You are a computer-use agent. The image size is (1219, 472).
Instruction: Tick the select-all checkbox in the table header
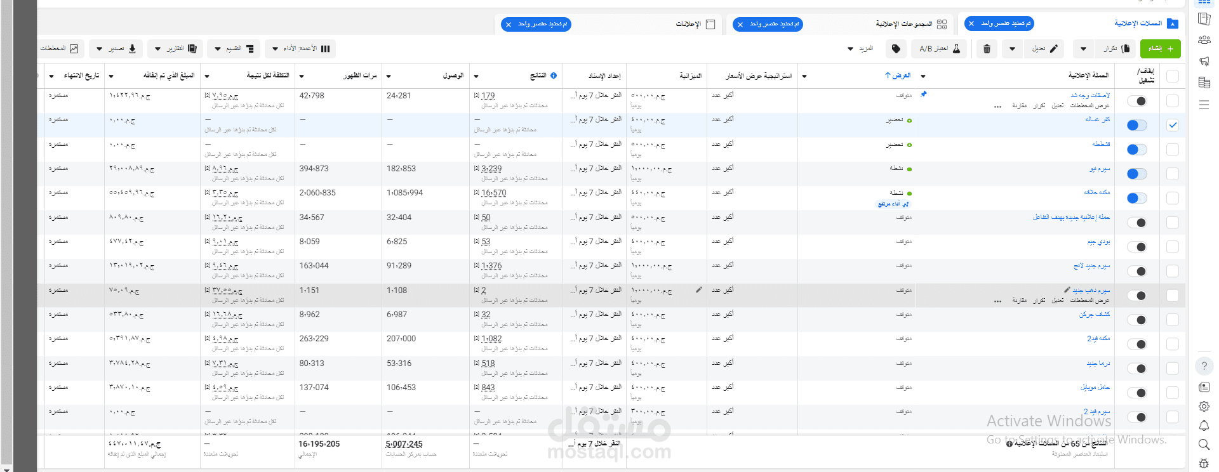point(1173,76)
